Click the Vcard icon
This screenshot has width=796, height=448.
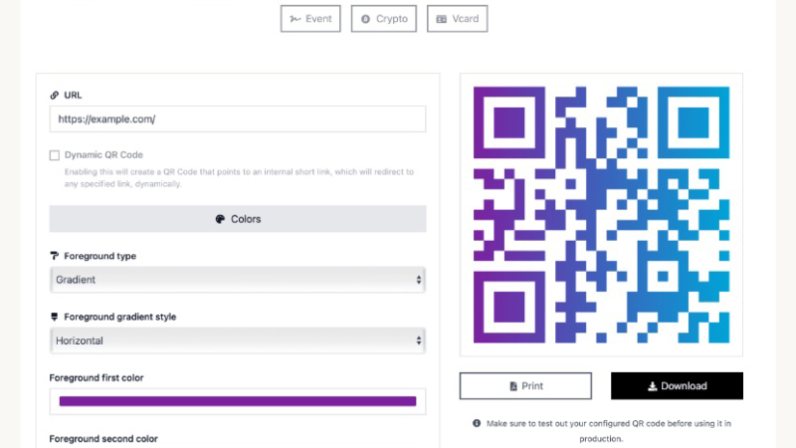click(442, 19)
